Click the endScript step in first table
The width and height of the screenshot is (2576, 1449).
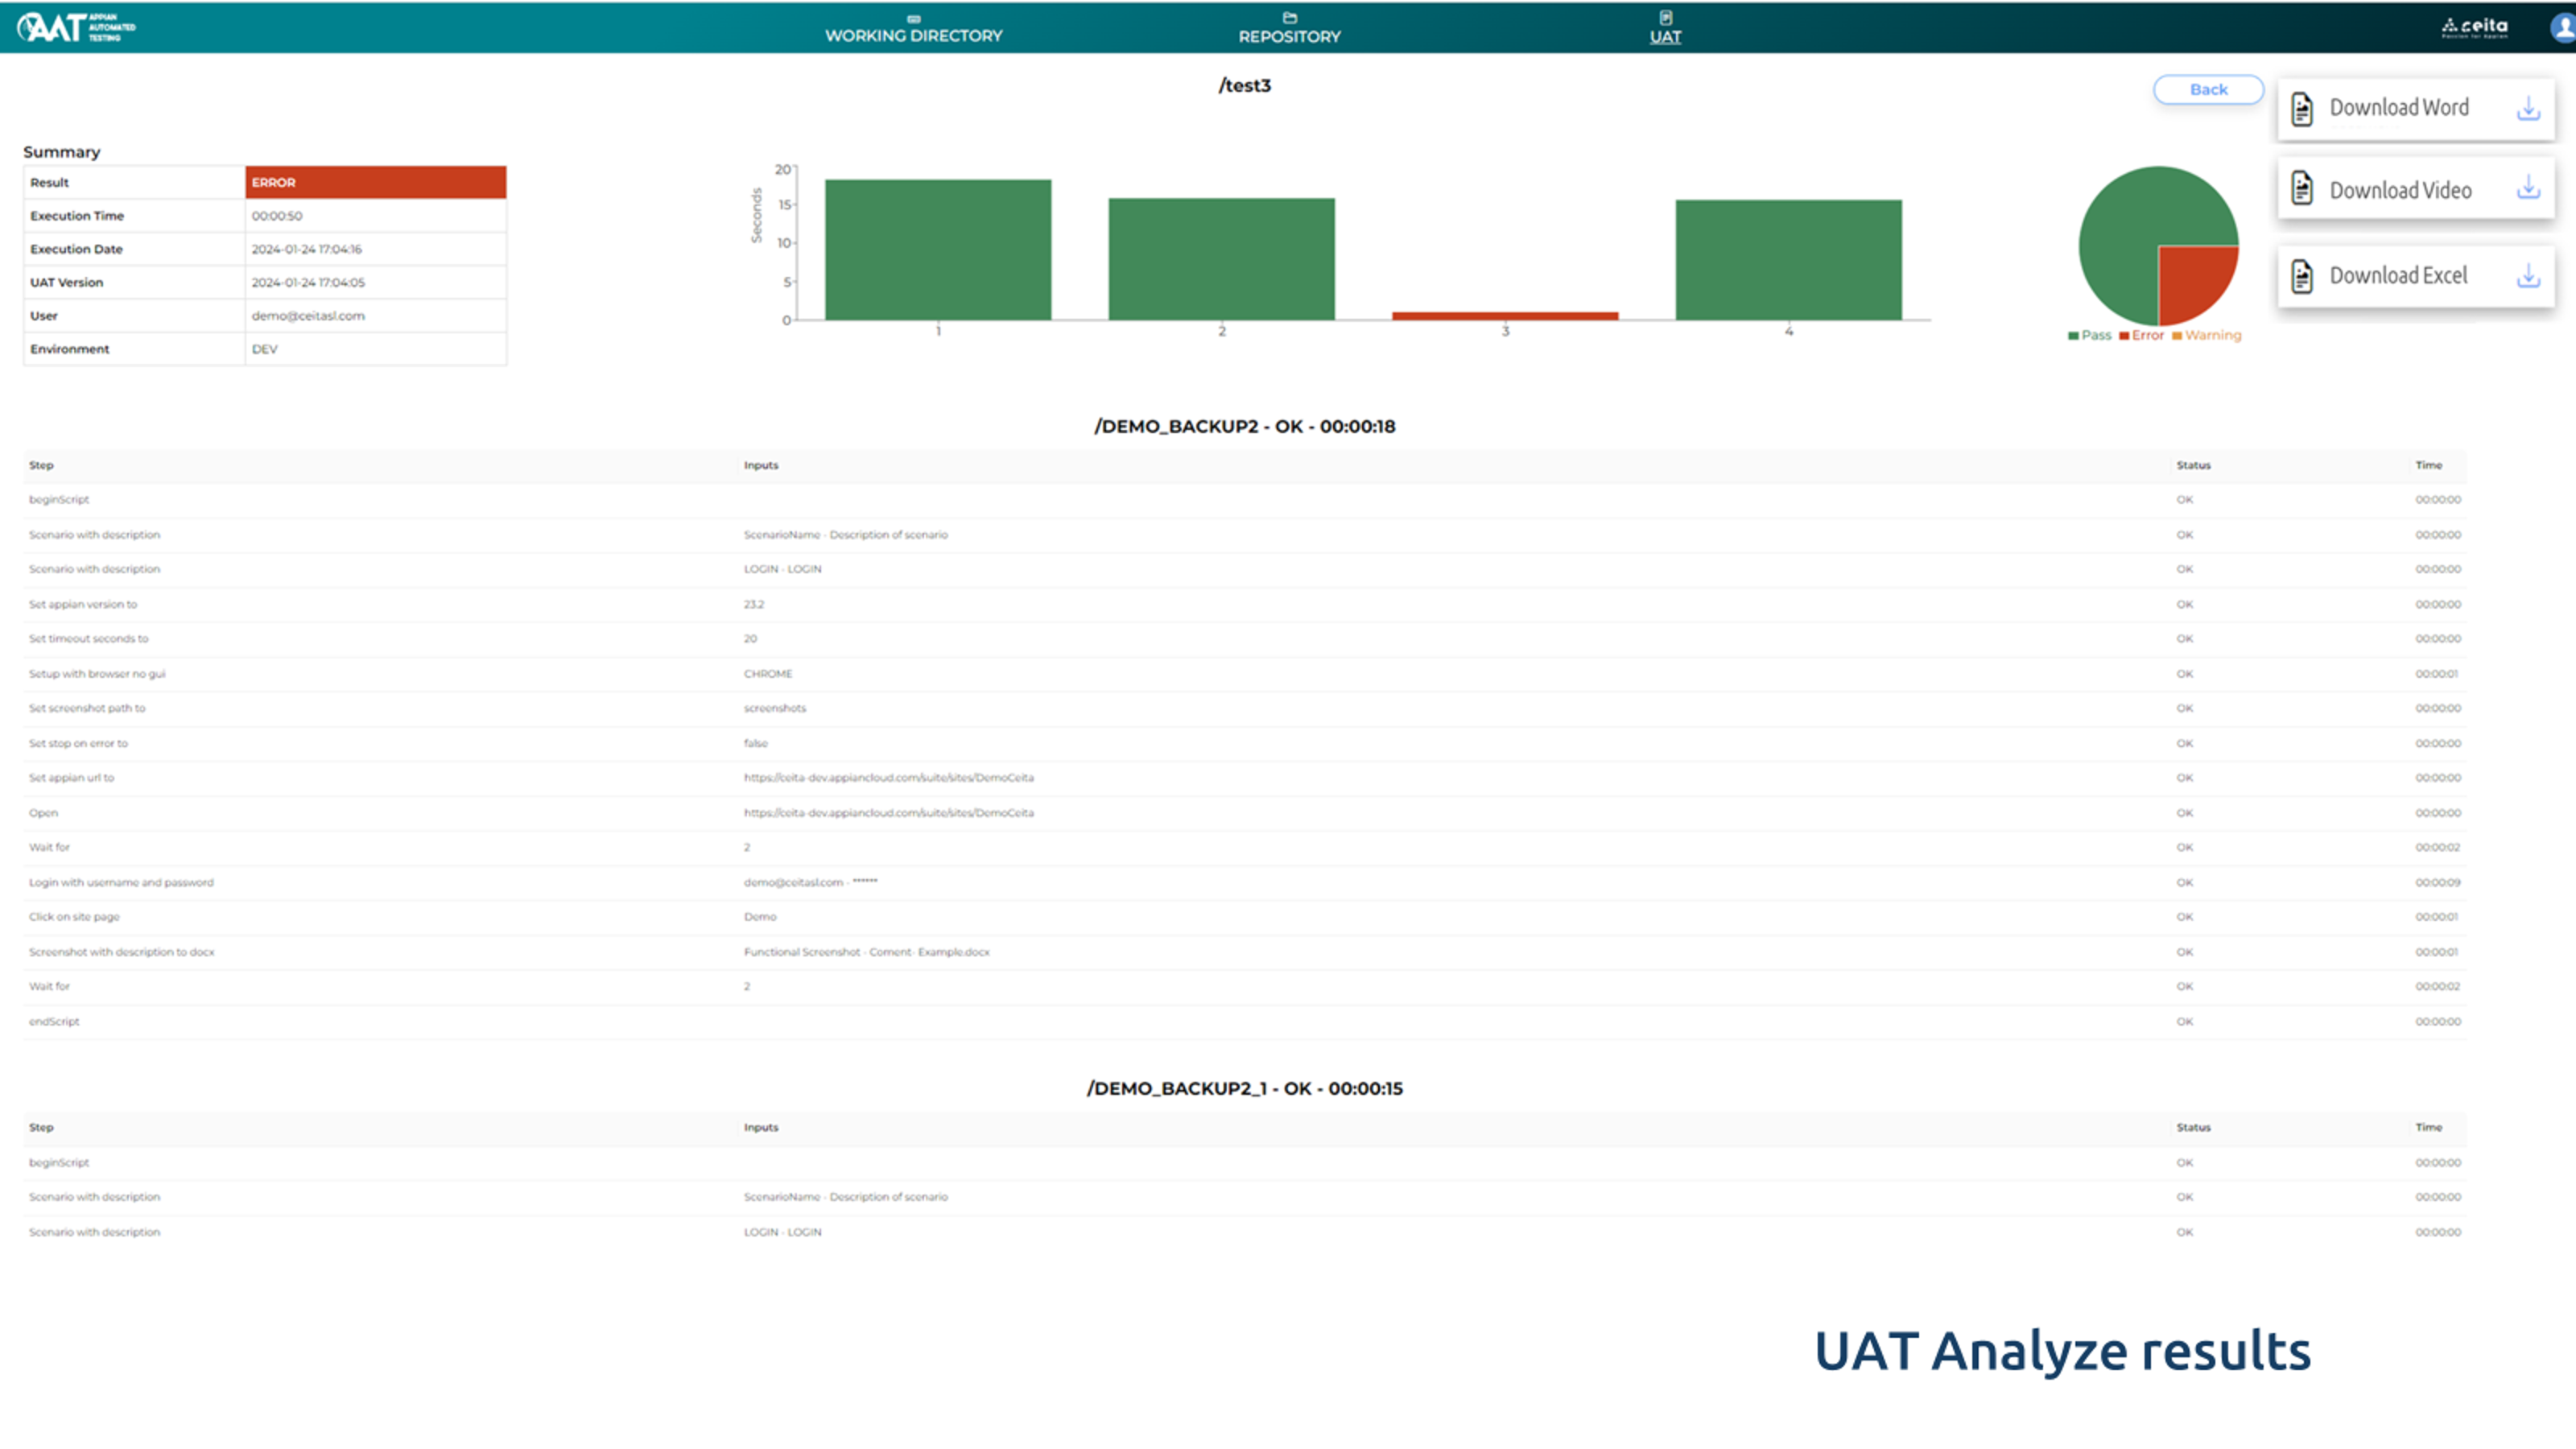(54, 1021)
